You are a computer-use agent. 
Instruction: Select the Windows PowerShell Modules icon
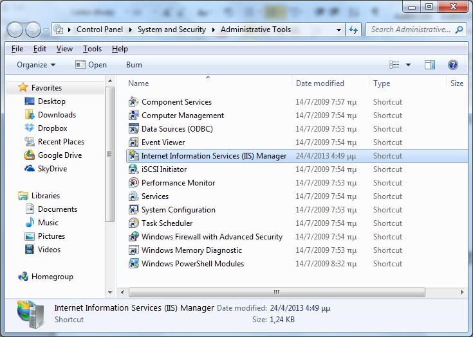click(133, 264)
